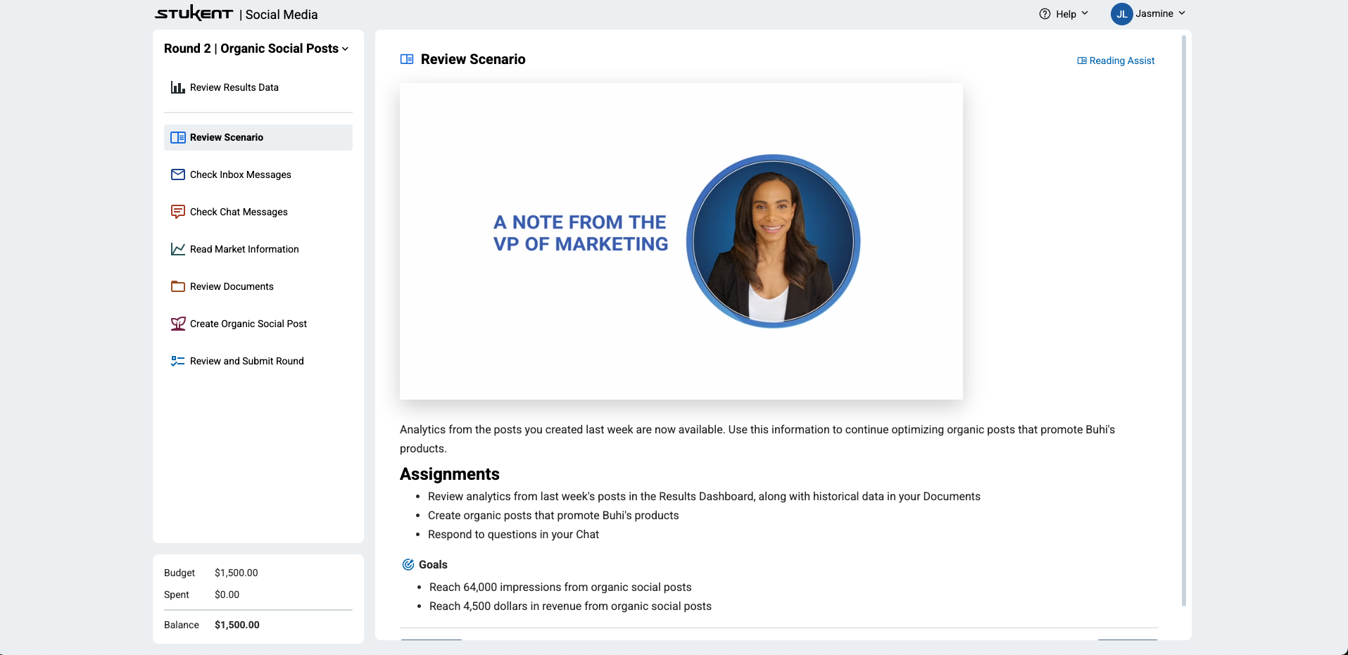
Task: Click the checklist icon for Review and Submit Round
Action: [178, 361]
